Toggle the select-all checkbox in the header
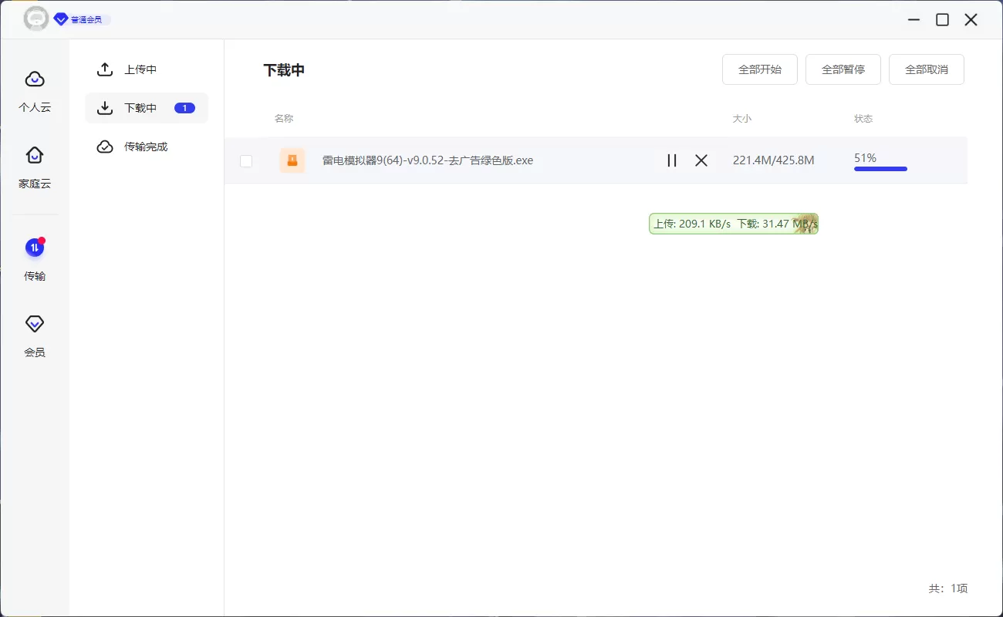 (246, 118)
